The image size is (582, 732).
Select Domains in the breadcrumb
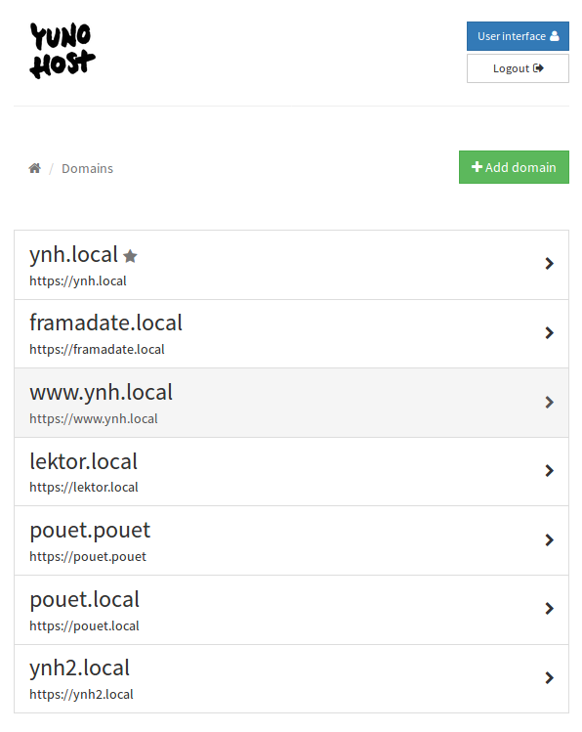87,168
